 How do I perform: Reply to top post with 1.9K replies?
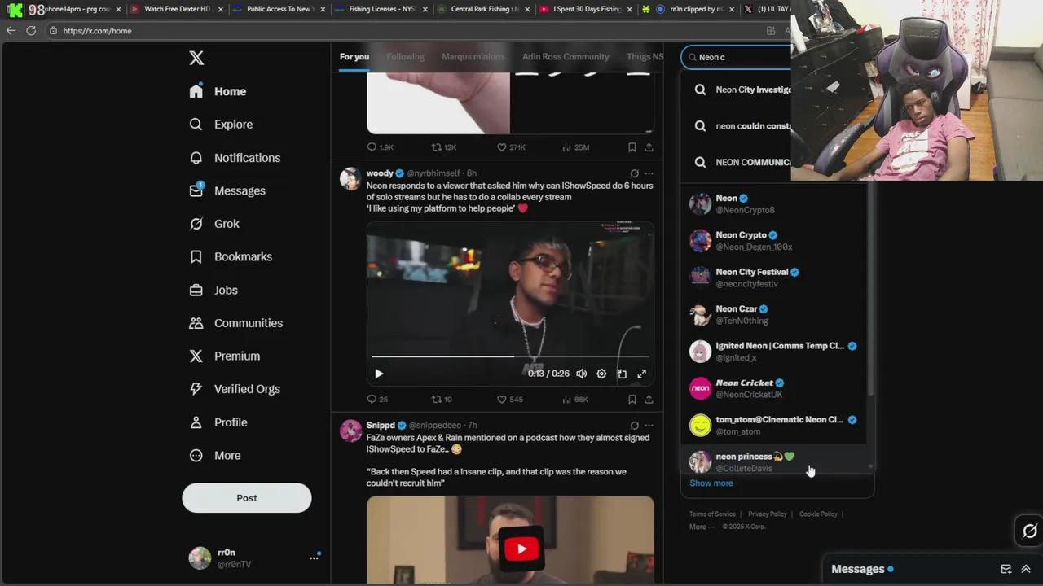[x=380, y=147]
